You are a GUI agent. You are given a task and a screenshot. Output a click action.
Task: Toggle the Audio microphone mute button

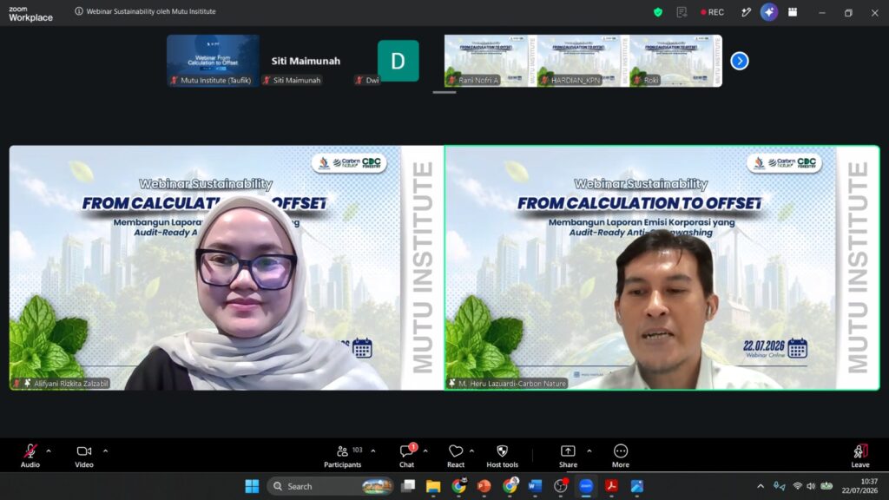tap(30, 456)
